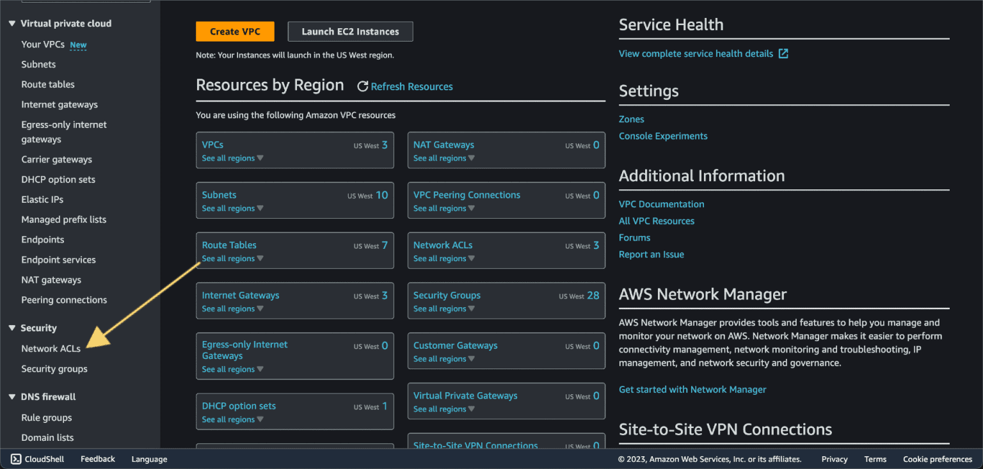Click the Launch EC2 Instances button

coord(350,31)
